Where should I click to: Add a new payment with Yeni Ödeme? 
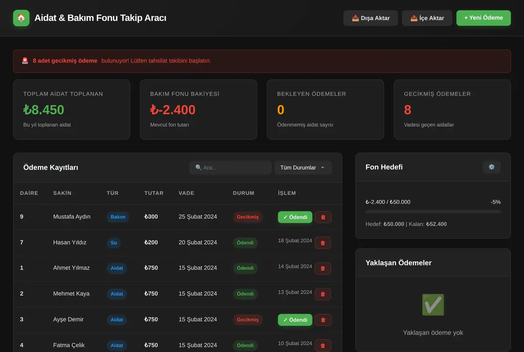pyautogui.click(x=483, y=18)
